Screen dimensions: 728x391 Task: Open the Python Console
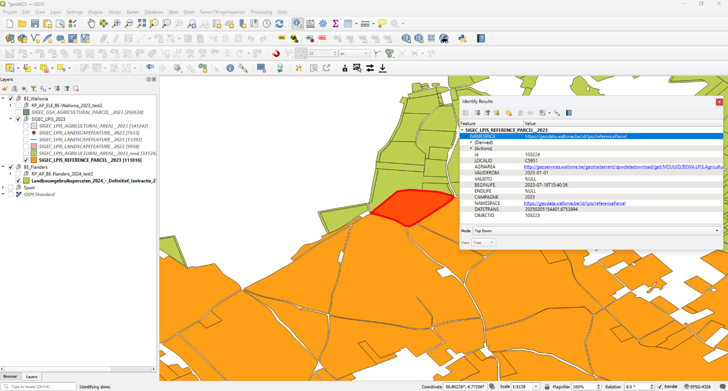click(x=462, y=39)
